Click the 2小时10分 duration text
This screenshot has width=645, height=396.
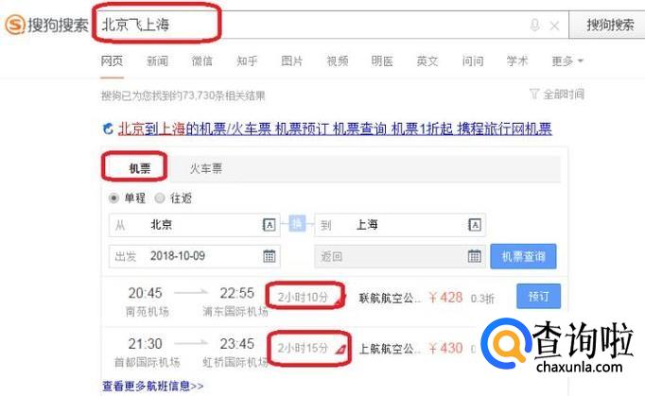[303, 297]
